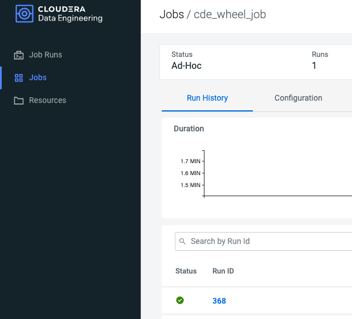This screenshot has height=319, width=352.
Task: Select the Job Runs label in sidebar
Action: pyautogui.click(x=46, y=55)
